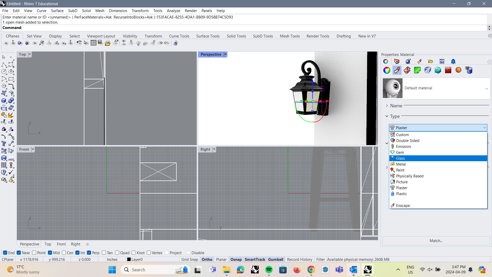
Task: Expand the Name section in Material properties
Action: [x=387, y=106]
